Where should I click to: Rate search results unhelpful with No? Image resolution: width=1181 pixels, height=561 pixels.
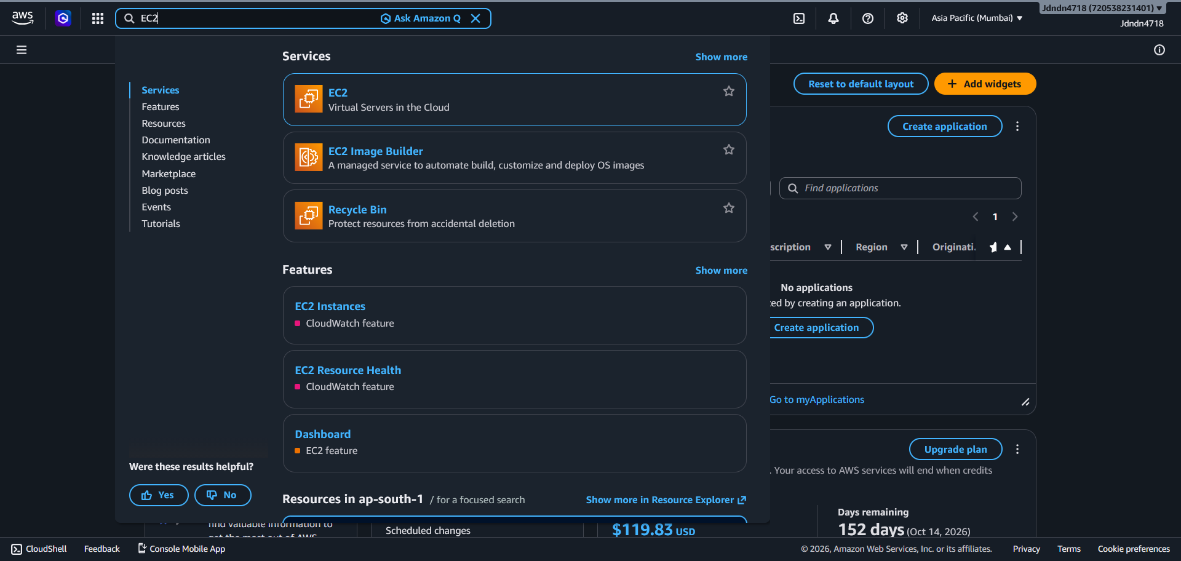(x=223, y=495)
